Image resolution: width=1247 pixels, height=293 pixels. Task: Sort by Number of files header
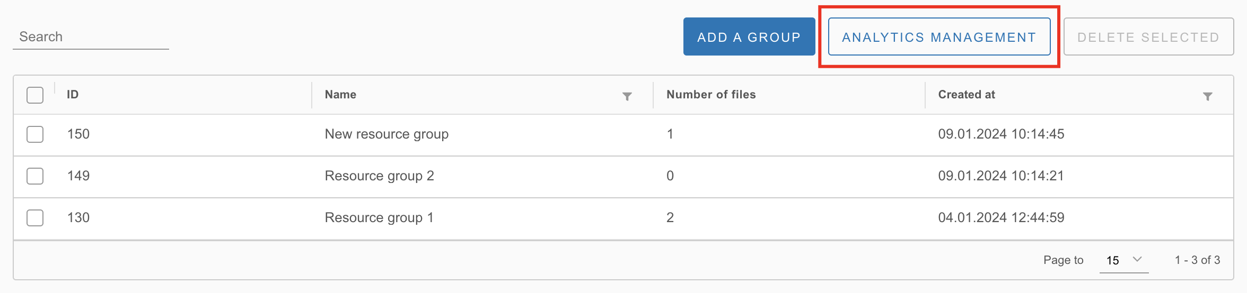click(710, 95)
